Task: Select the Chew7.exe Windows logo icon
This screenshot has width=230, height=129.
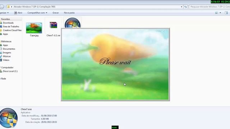Action: click(73, 23)
